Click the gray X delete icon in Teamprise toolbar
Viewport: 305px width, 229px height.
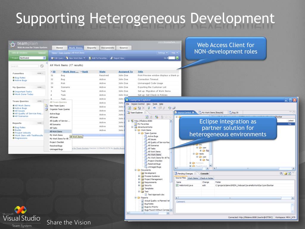coord(143,108)
